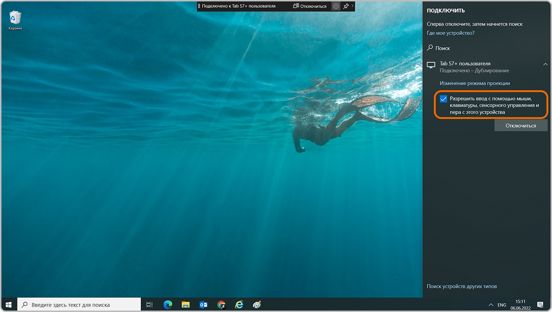Launch Outlook from the taskbar

point(203,305)
